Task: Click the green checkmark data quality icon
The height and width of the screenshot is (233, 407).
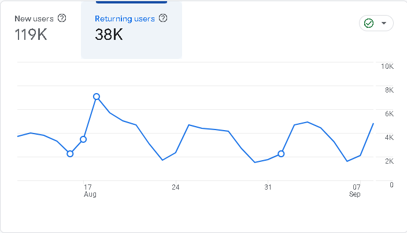Action: pos(368,23)
